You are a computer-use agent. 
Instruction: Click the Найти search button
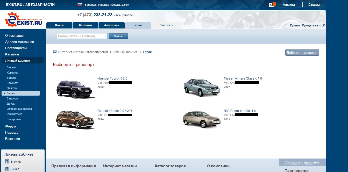point(118,36)
